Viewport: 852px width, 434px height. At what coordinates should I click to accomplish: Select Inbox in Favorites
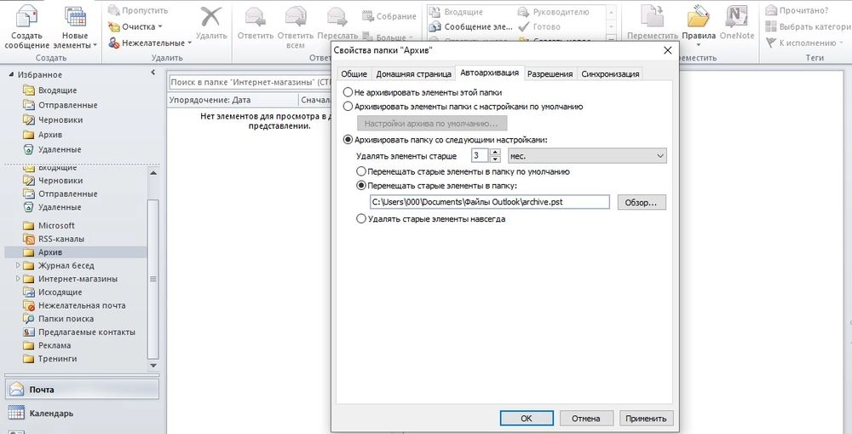(57, 90)
